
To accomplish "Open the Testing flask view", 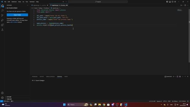I will coord(2,30).
